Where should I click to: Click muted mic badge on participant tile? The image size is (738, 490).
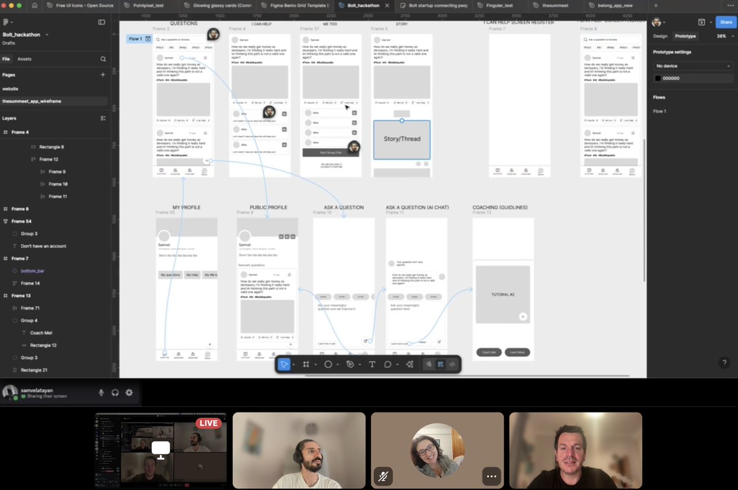(383, 476)
